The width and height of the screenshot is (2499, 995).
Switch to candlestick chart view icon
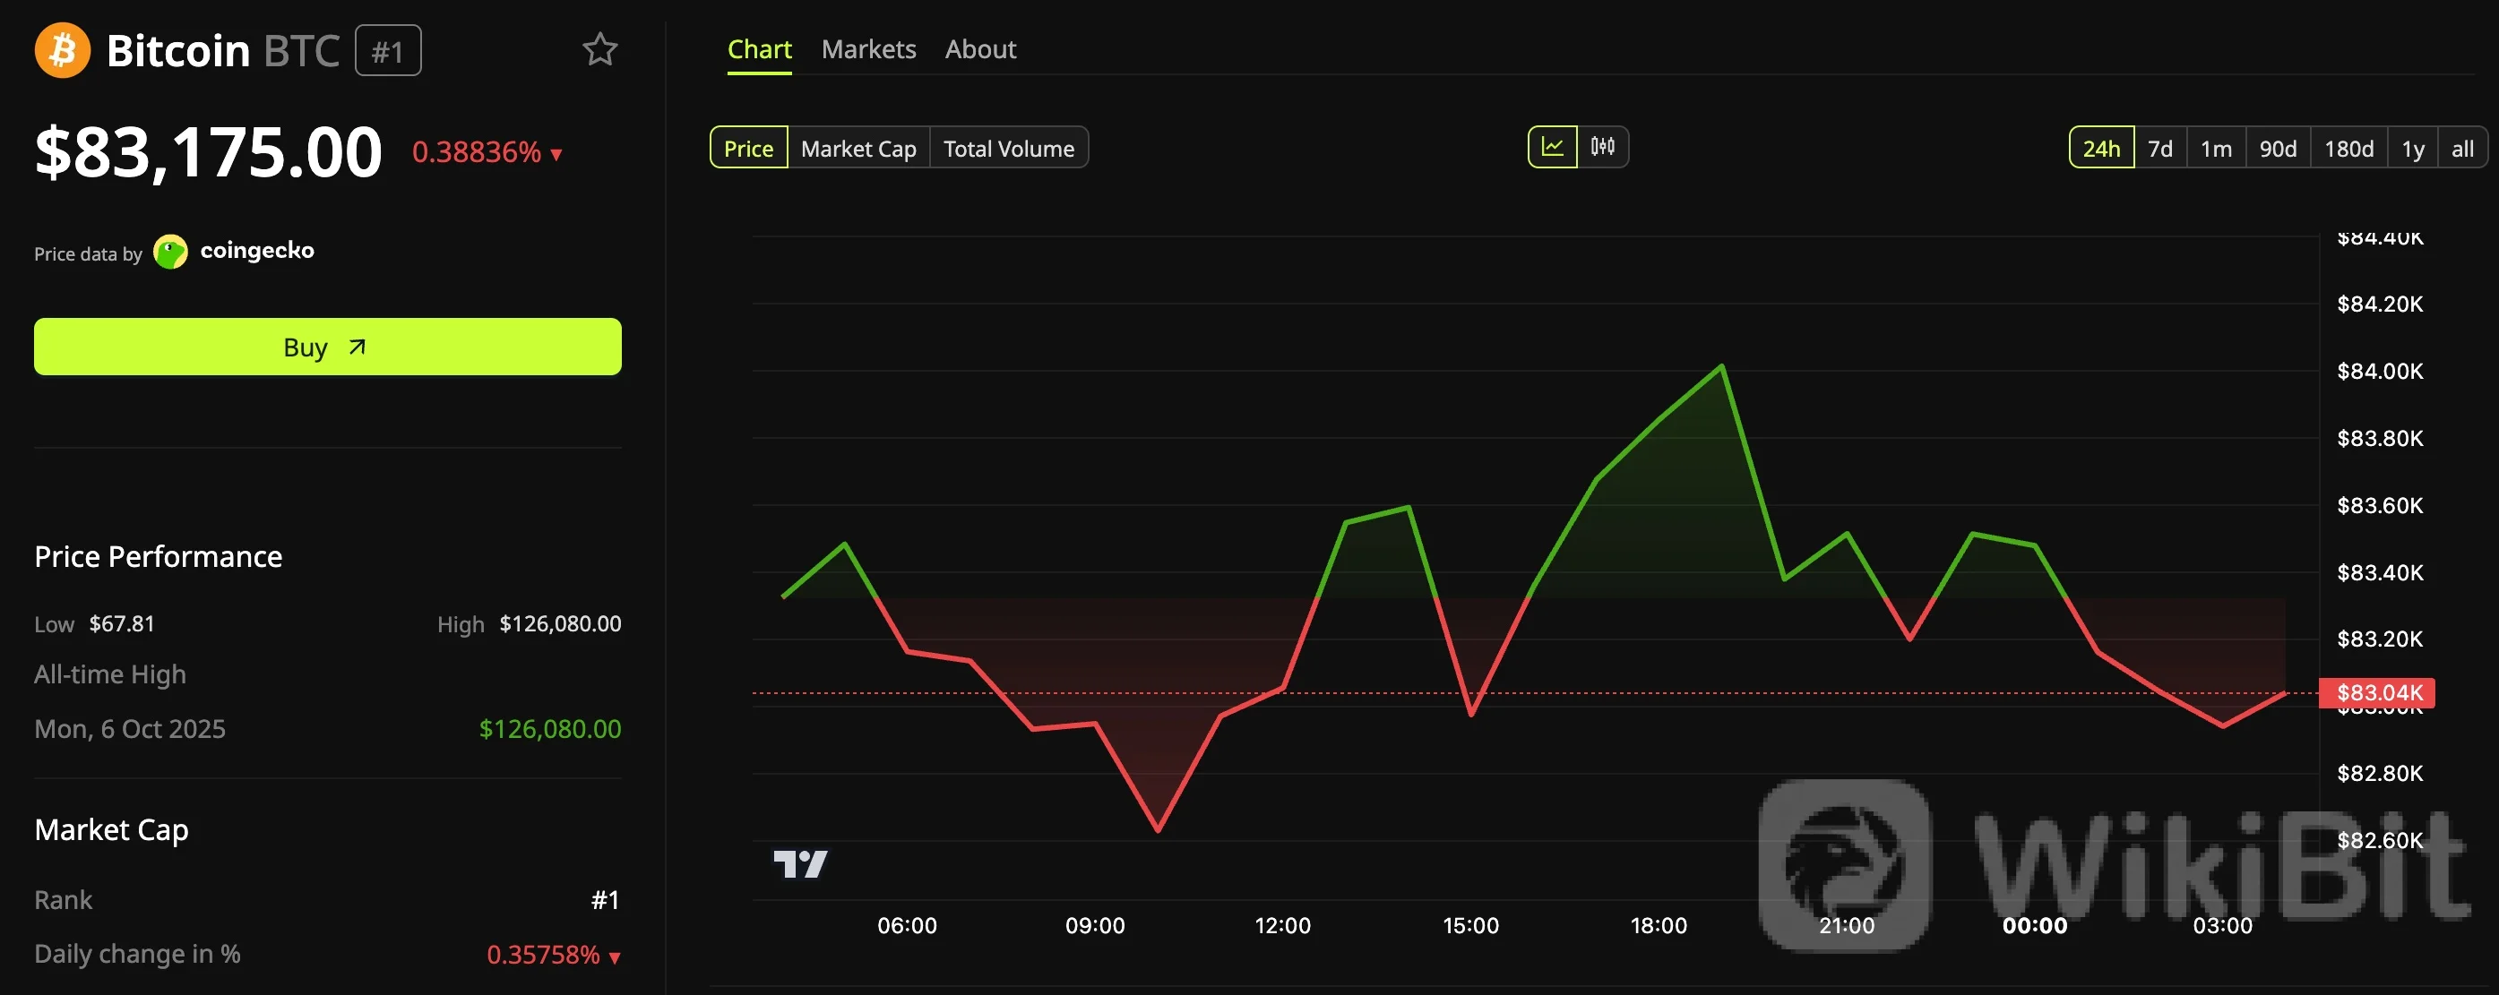(1603, 148)
